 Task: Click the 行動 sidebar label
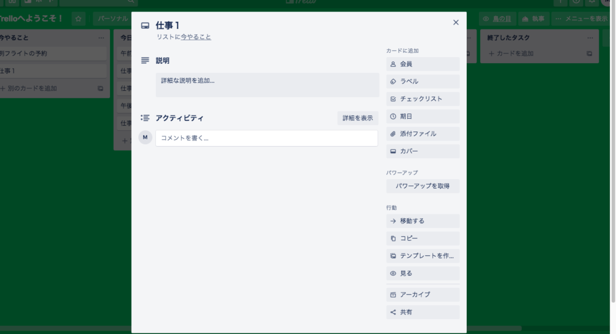(391, 208)
